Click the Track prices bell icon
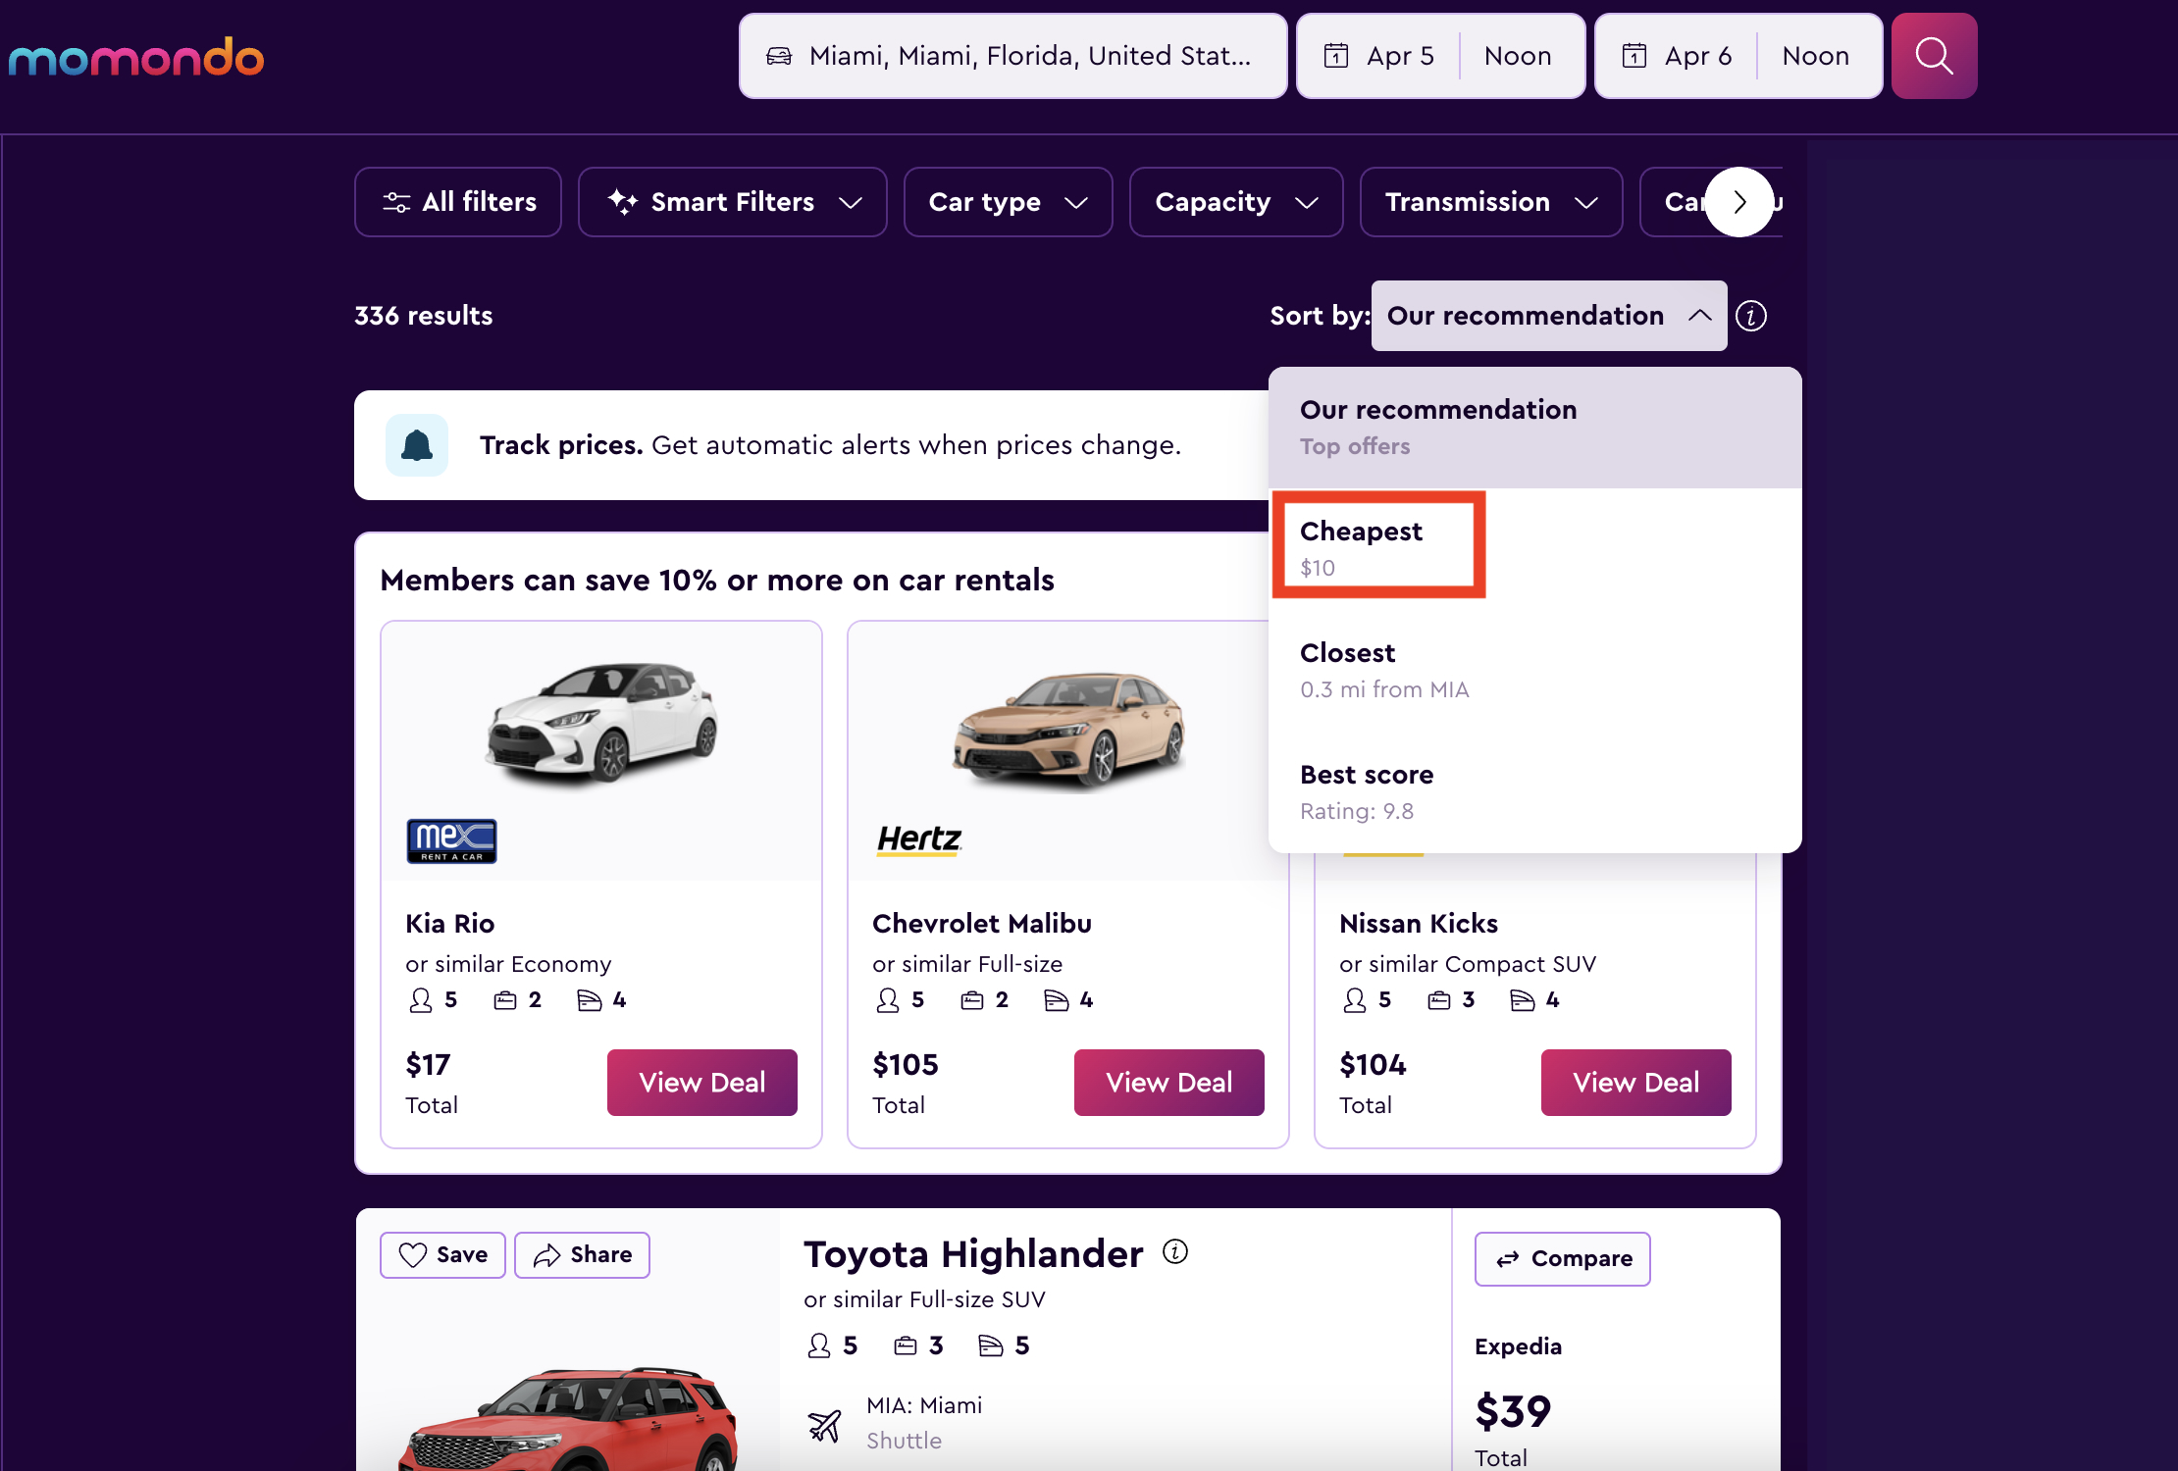Screen dimensions: 2178x1471 (x=417, y=445)
